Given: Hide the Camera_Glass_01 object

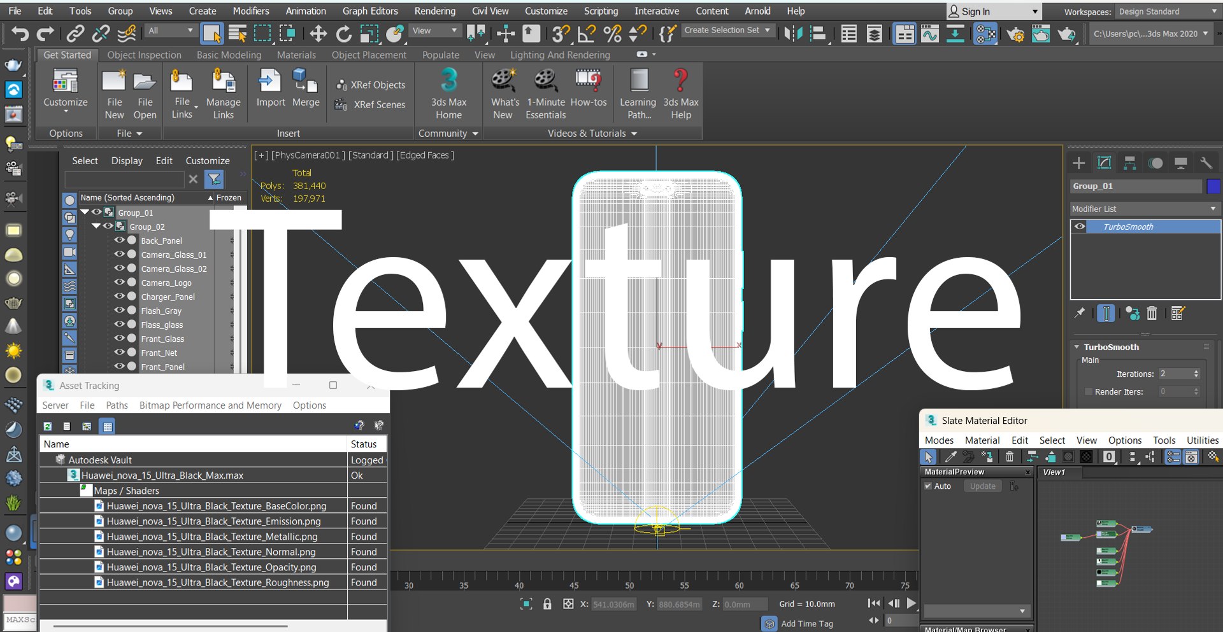Looking at the screenshot, I should 119,255.
